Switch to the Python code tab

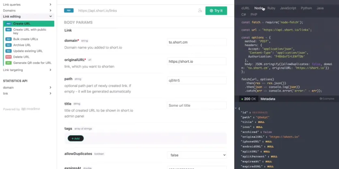coord(306,8)
